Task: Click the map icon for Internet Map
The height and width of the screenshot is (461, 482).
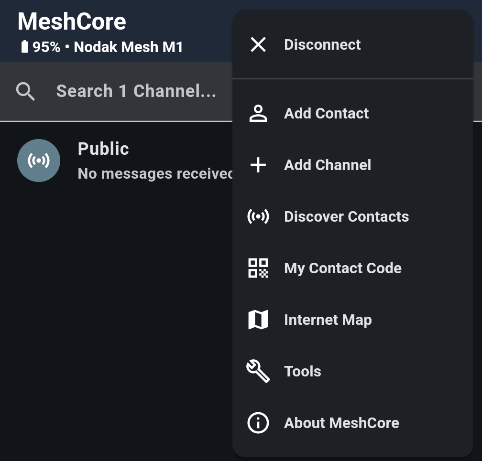Action: click(x=258, y=320)
